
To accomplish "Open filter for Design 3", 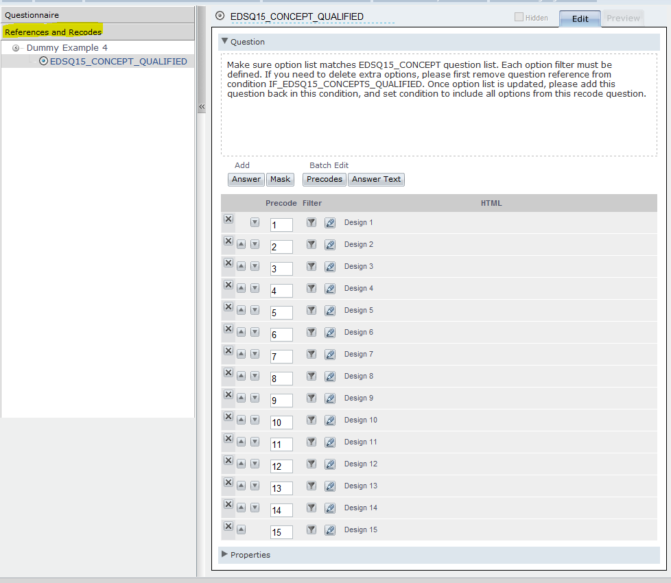I will 311,266.
